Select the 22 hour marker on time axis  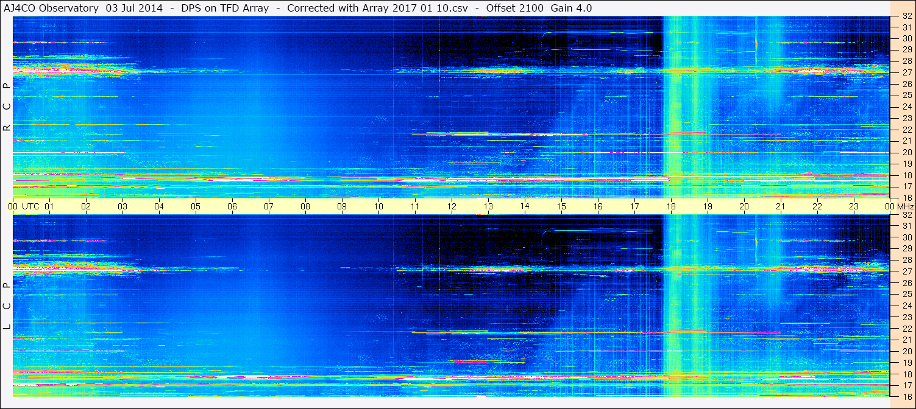(x=817, y=206)
